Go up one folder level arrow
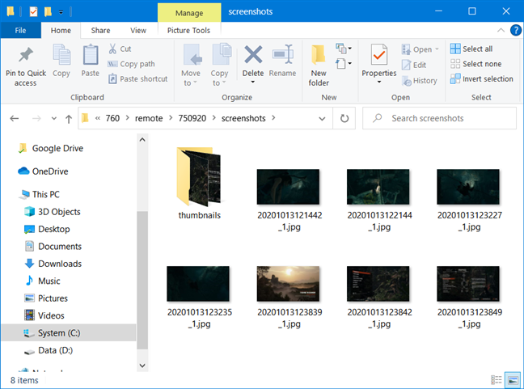This screenshot has height=389, width=524. (69, 119)
